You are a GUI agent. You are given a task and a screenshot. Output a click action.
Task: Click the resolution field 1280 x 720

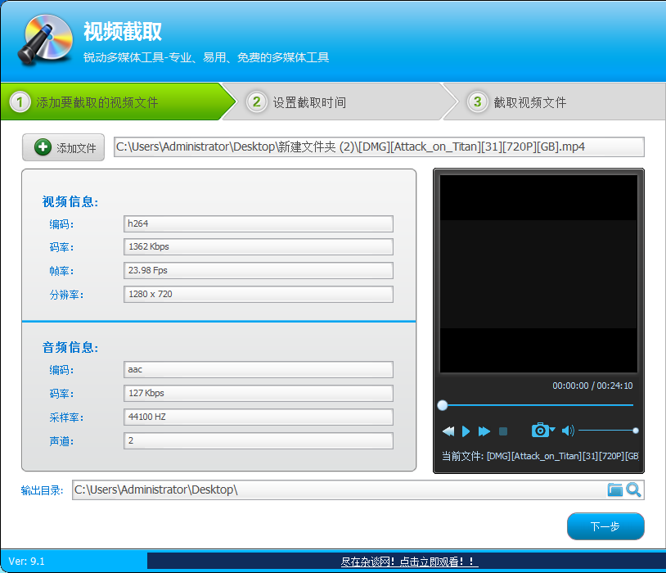point(259,294)
